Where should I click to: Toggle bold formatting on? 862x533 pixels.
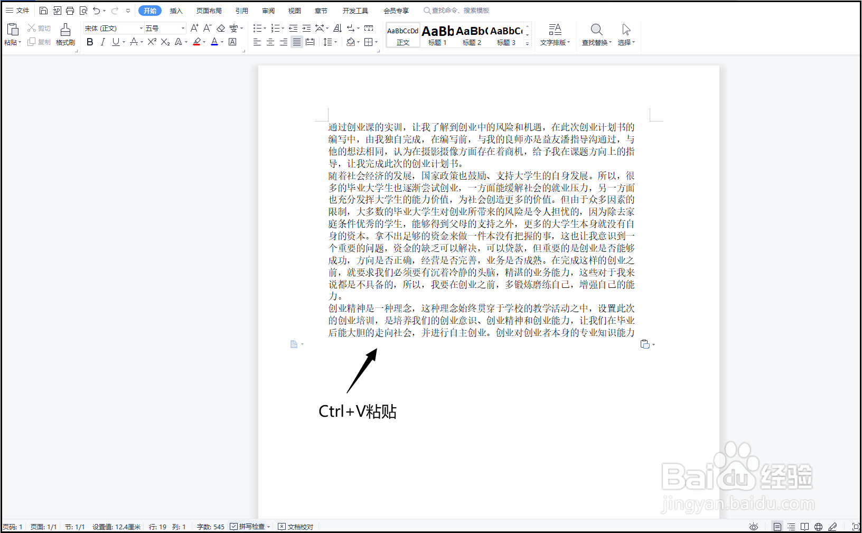point(89,42)
